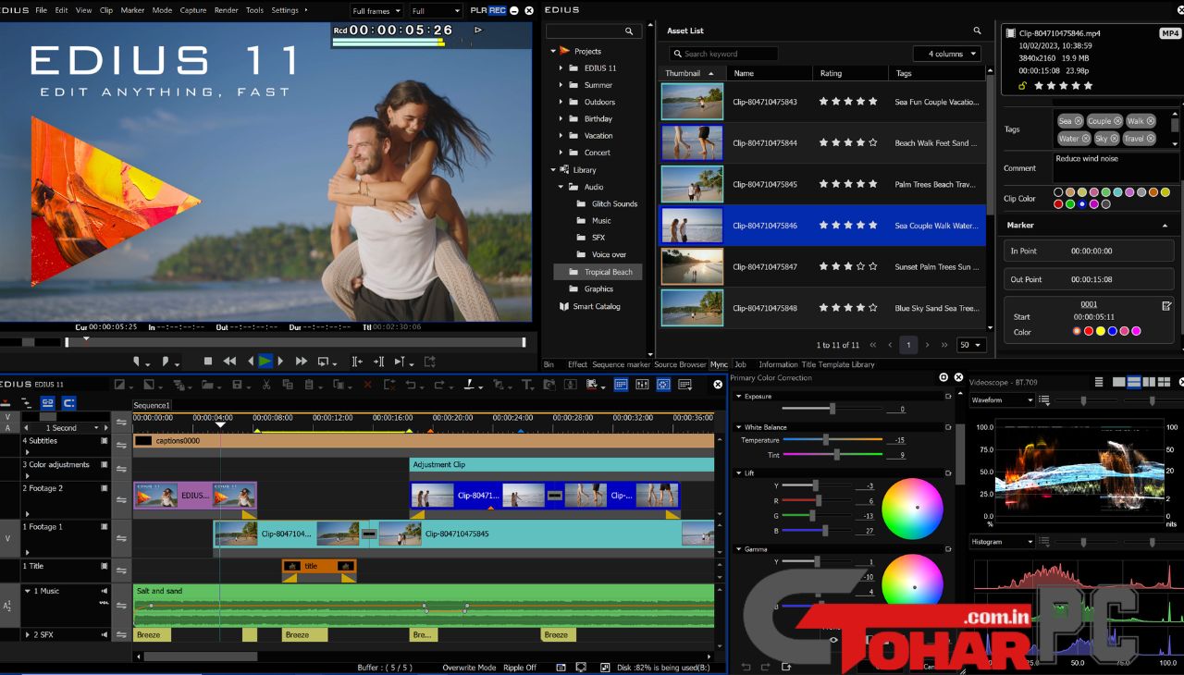Collapse the White Balance section
The image size is (1184, 675).
[x=738, y=427]
